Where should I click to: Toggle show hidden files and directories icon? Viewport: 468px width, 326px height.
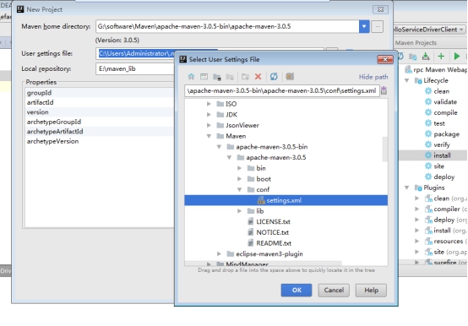(x=290, y=77)
